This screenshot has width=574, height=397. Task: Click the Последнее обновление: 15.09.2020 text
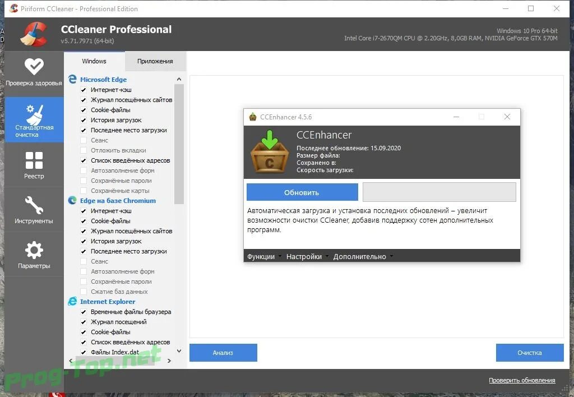pyautogui.click(x=349, y=148)
